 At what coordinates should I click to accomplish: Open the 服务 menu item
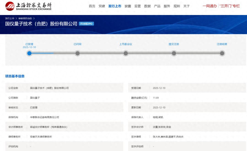(x=167, y=6)
